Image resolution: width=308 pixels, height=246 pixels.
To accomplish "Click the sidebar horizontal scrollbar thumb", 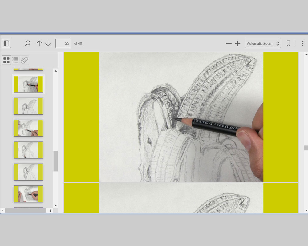I will (26, 211).
